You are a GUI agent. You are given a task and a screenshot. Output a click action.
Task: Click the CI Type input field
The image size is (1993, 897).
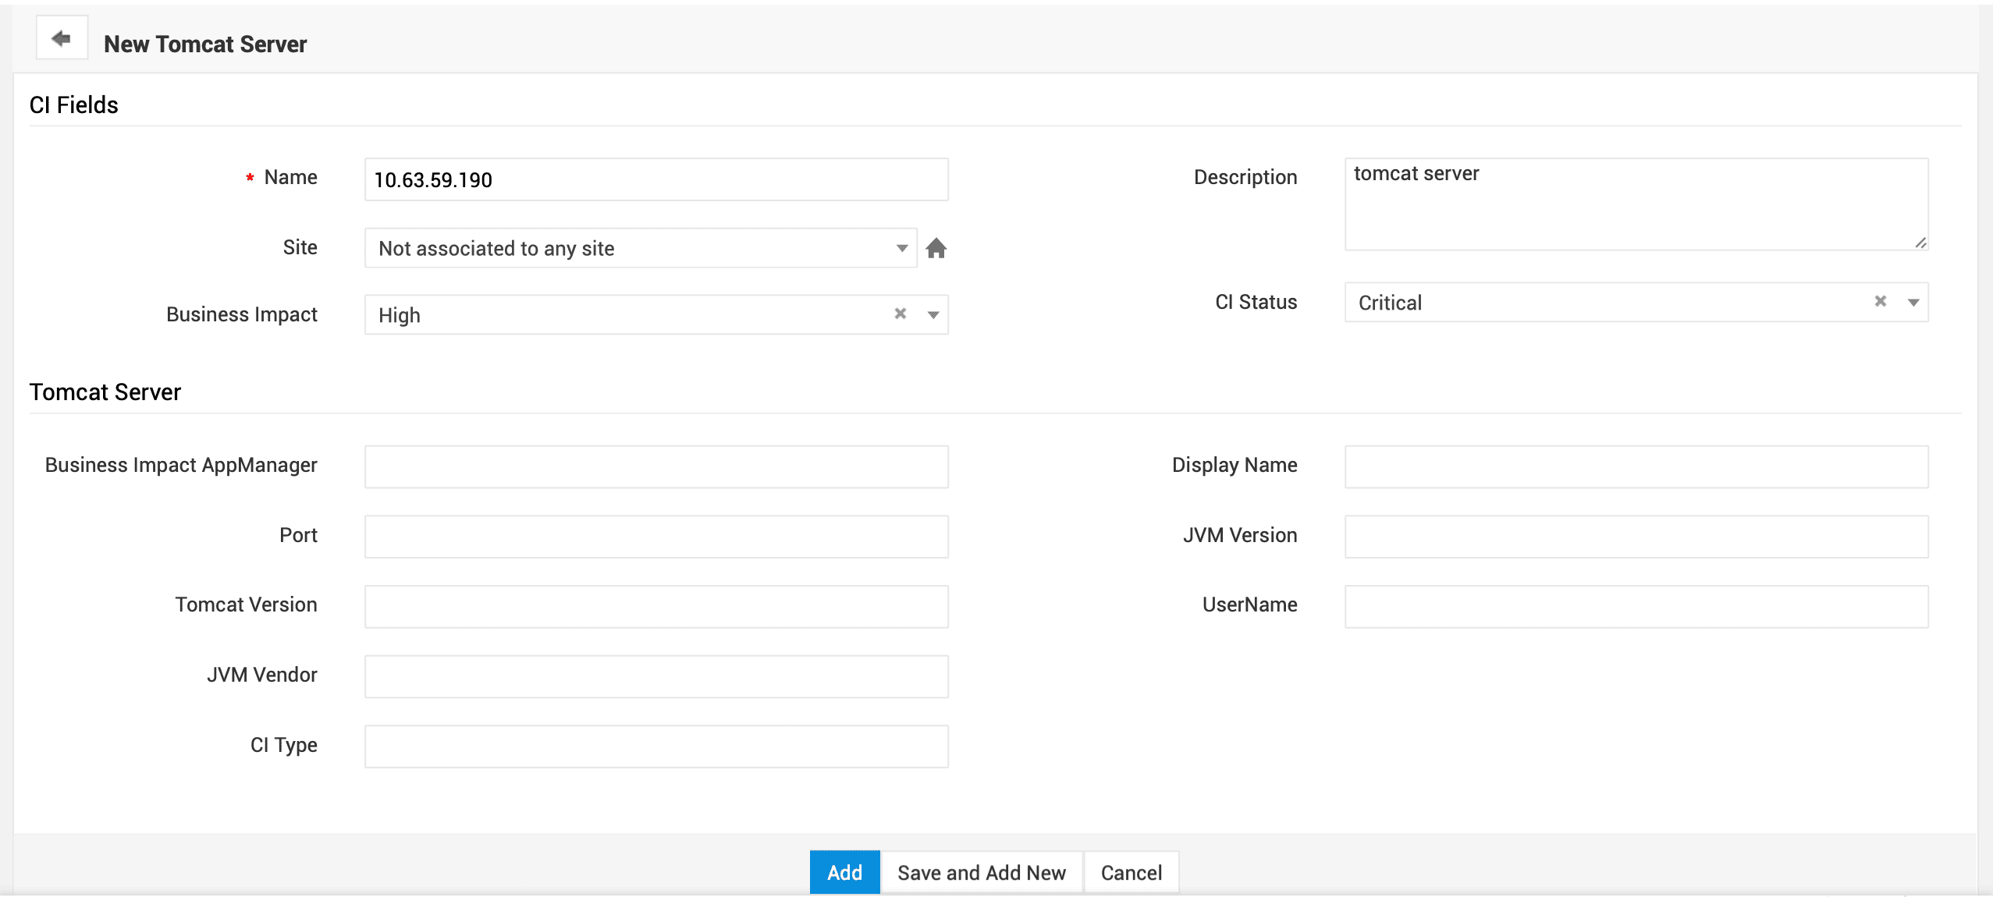(x=655, y=746)
